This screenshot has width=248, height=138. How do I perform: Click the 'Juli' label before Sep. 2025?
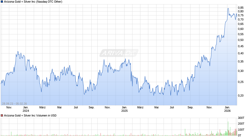[172, 107]
